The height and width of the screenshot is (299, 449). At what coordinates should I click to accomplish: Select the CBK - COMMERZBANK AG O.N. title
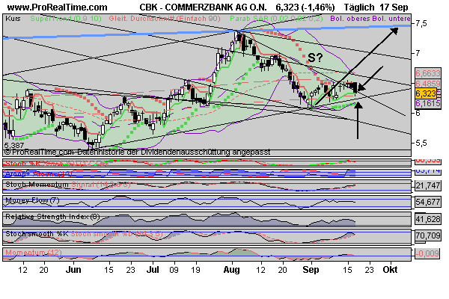[203, 7]
